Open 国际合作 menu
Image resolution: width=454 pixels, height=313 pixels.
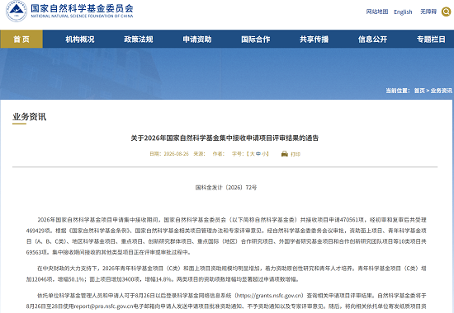tap(256, 39)
